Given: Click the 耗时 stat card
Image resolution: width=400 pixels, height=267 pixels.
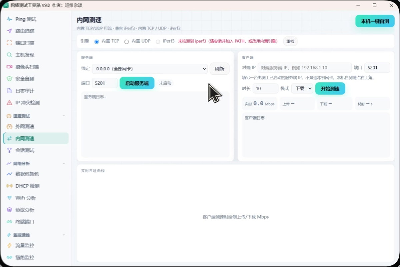Looking at the screenshot, I should point(372,104).
